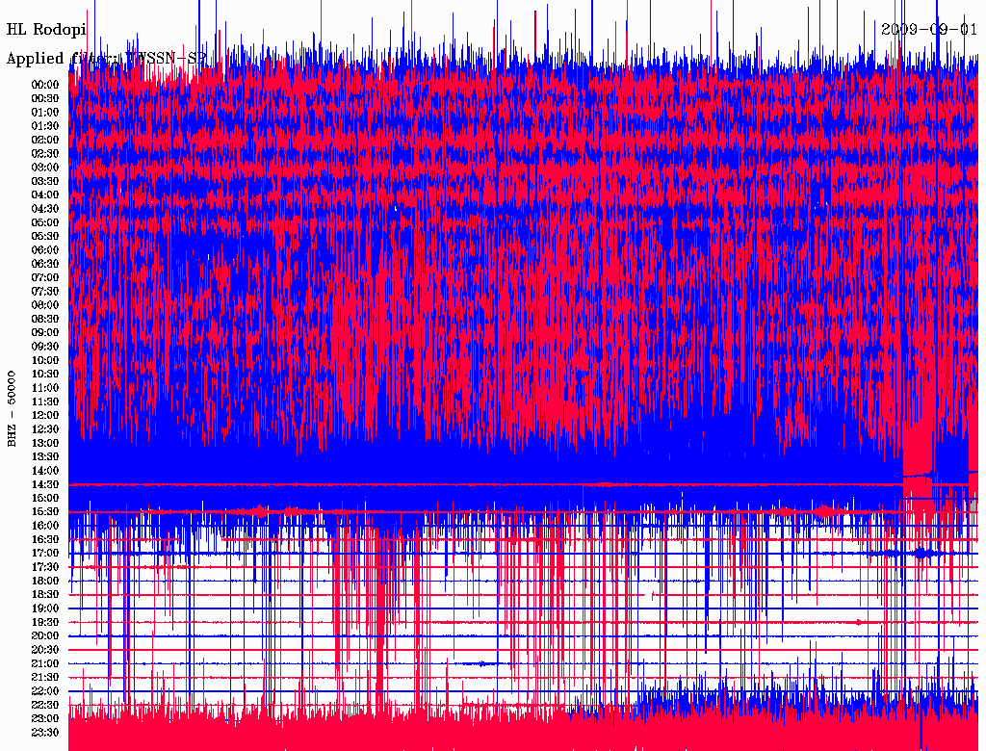The width and height of the screenshot is (986, 751).
Task: Select the 15:30 time label
Action: point(45,512)
